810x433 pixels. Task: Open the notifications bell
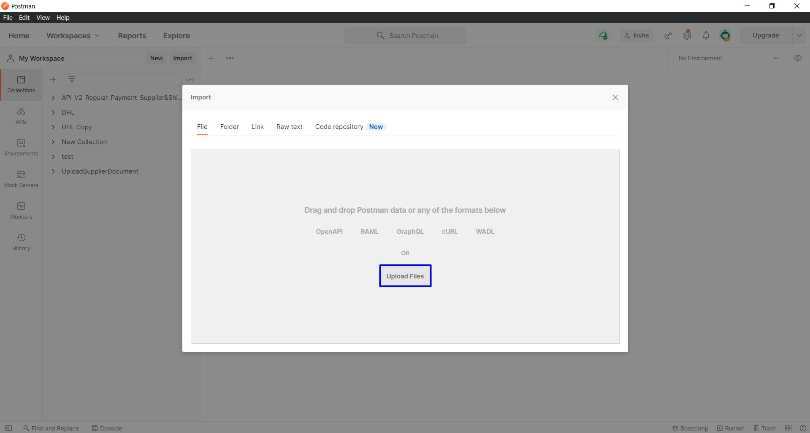pyautogui.click(x=706, y=35)
